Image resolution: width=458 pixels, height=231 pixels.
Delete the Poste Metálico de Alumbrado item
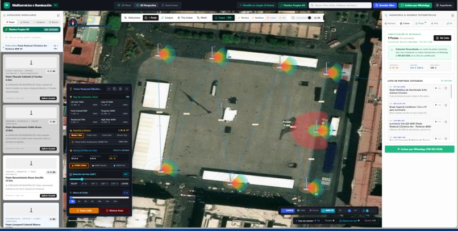click(x=445, y=89)
